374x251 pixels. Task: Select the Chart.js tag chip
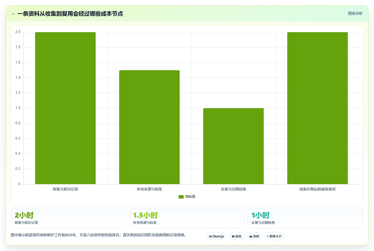(x=216, y=236)
